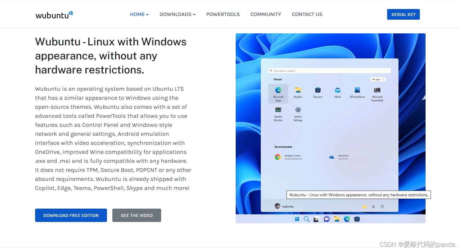Image resolution: width=460 pixels, height=251 pixels.
Task: Click the Discover store icon on taskbar
Action: 357,219
